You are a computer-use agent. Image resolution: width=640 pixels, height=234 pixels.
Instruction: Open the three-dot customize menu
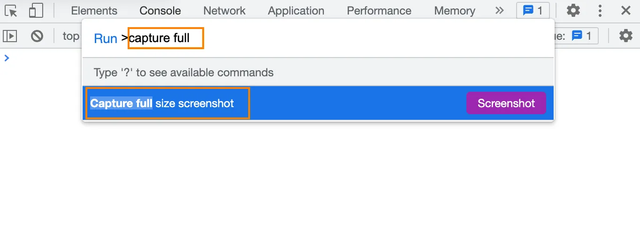point(600,10)
